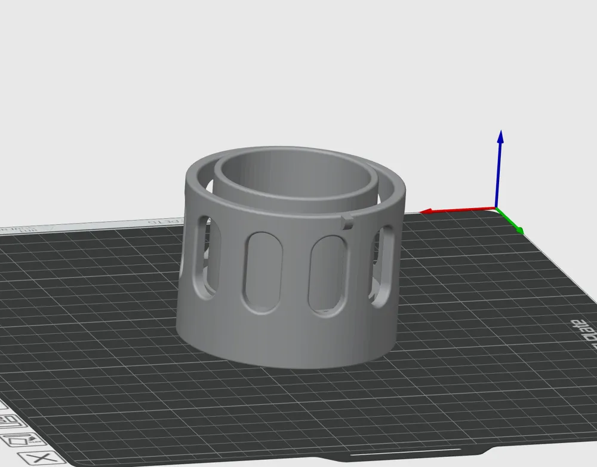This screenshot has height=467, width=597.
Task: Click the X symbol printed on the plate corner
Action: point(39,457)
